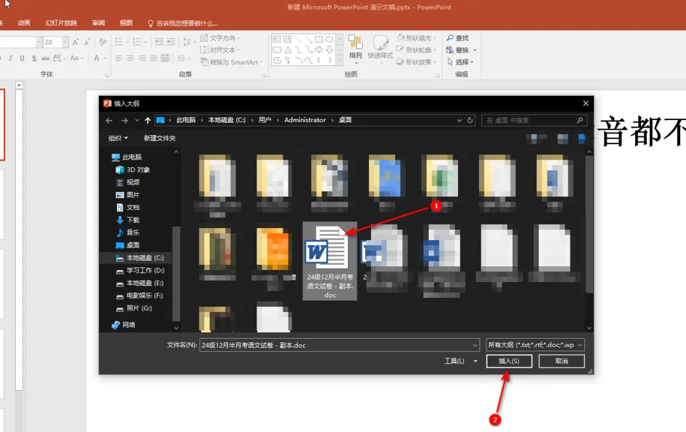Click 形状填充 shape fill

click(416, 38)
